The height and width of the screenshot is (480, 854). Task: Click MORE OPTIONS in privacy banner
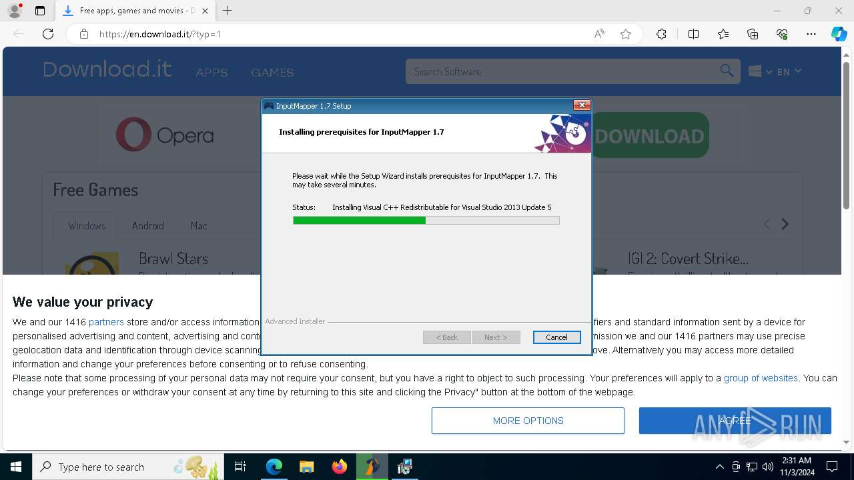[528, 421]
